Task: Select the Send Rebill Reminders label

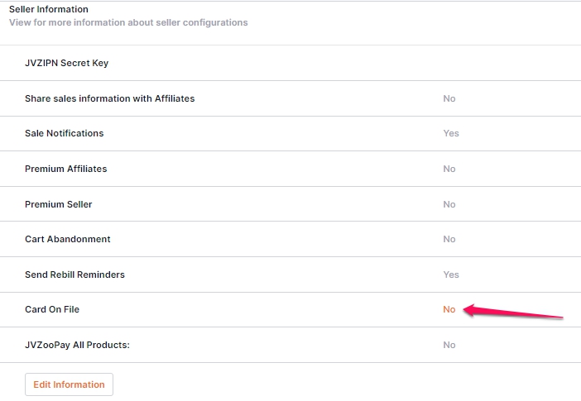Action: [74, 274]
